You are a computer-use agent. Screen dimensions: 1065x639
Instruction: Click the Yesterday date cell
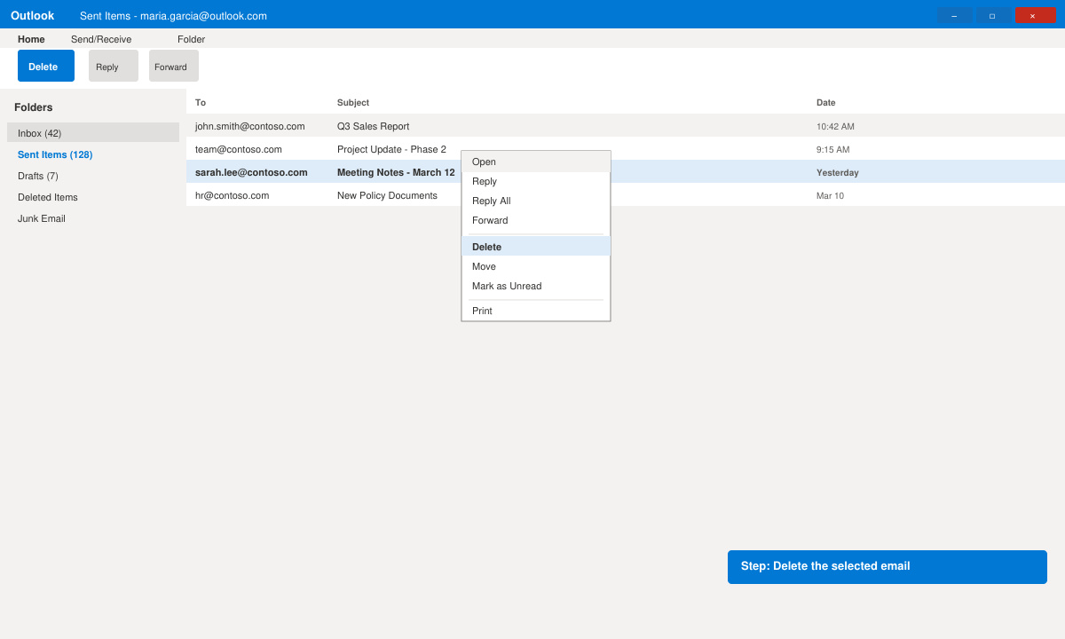point(838,173)
